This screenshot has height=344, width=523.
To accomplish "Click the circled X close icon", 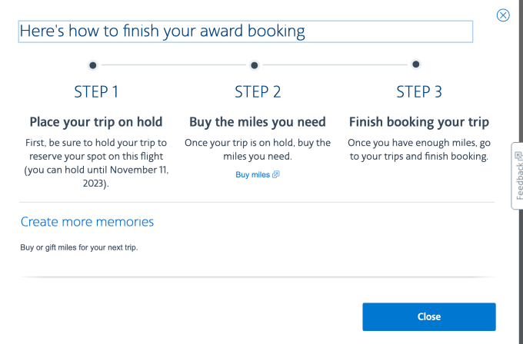I will pyautogui.click(x=503, y=15).
